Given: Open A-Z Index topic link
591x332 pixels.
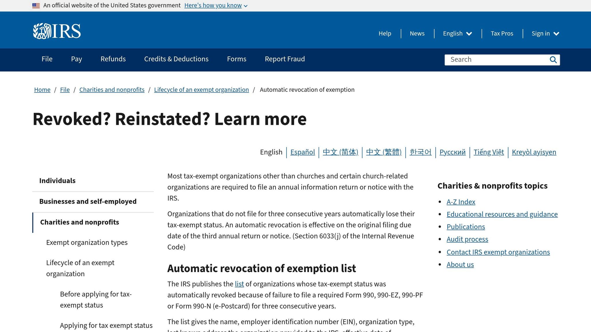Looking at the screenshot, I should 461,202.
